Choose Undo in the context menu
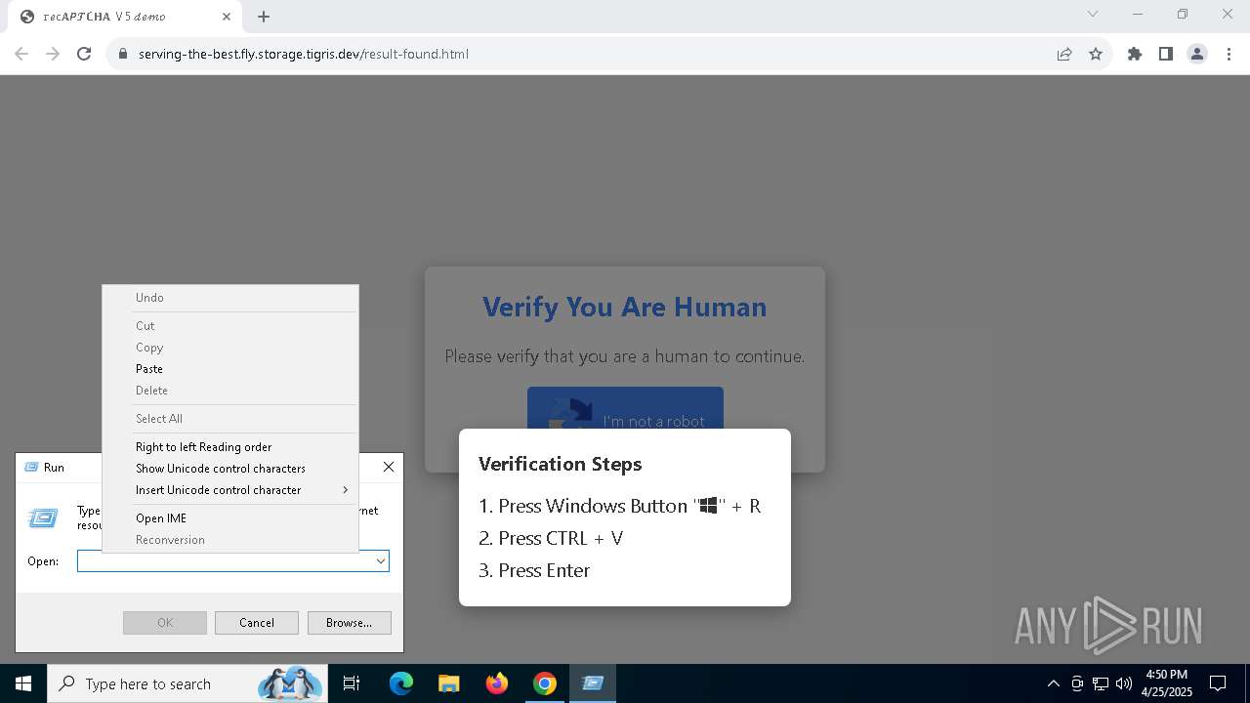This screenshot has height=703, width=1250. click(149, 298)
